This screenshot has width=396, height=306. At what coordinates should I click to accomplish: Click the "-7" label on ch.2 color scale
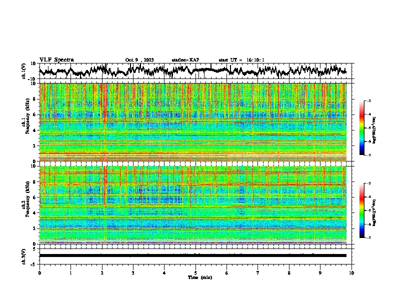coord(368,238)
